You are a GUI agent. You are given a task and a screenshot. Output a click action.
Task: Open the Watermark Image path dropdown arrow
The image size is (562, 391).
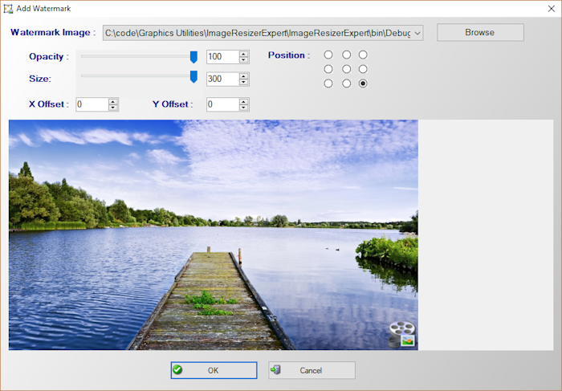[x=417, y=33]
